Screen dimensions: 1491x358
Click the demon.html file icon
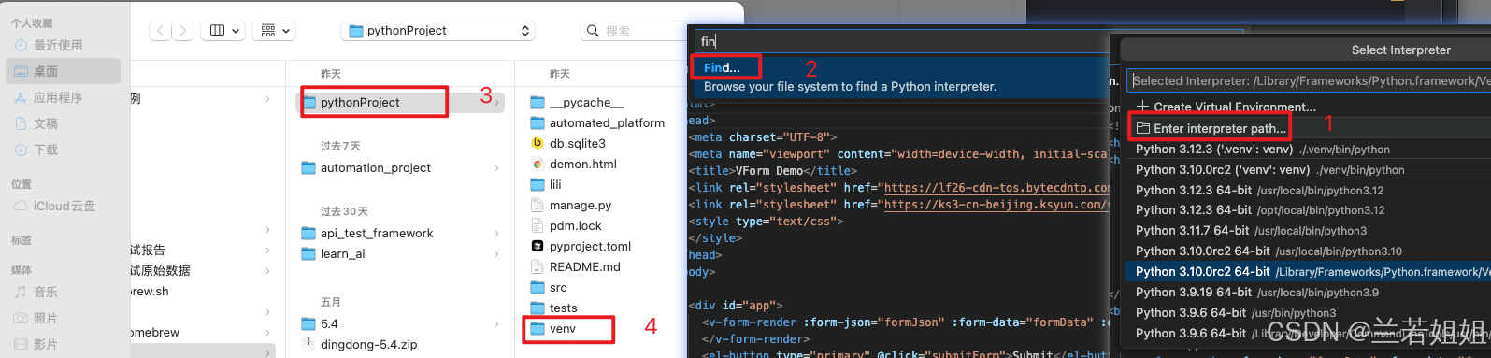538,164
